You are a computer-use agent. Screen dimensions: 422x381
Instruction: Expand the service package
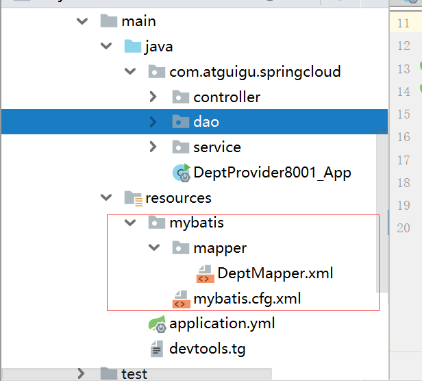(154, 147)
